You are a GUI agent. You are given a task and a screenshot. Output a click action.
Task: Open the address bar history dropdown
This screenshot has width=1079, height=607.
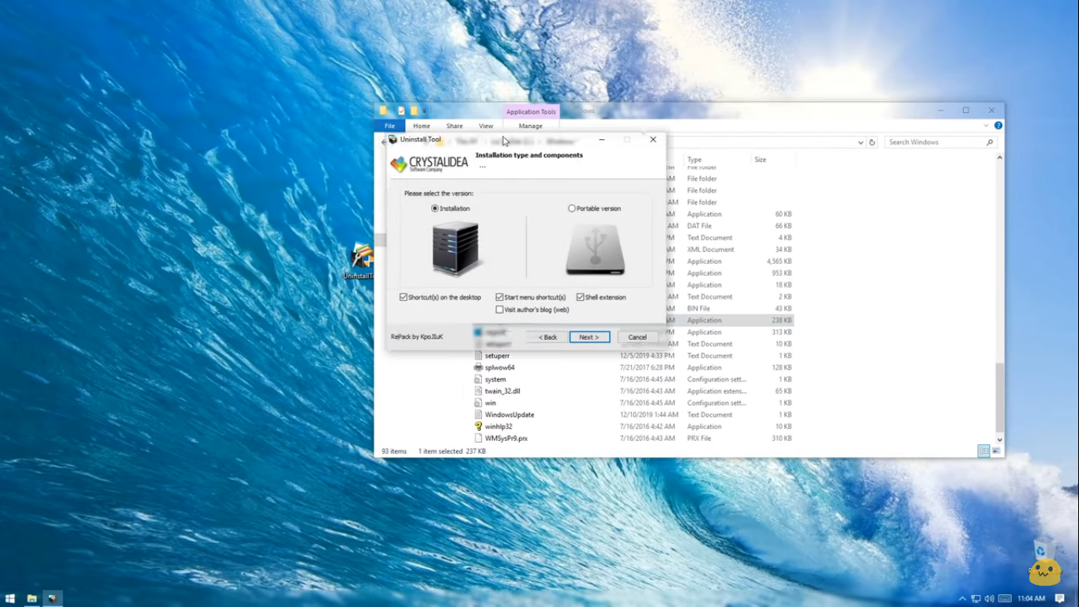click(861, 141)
